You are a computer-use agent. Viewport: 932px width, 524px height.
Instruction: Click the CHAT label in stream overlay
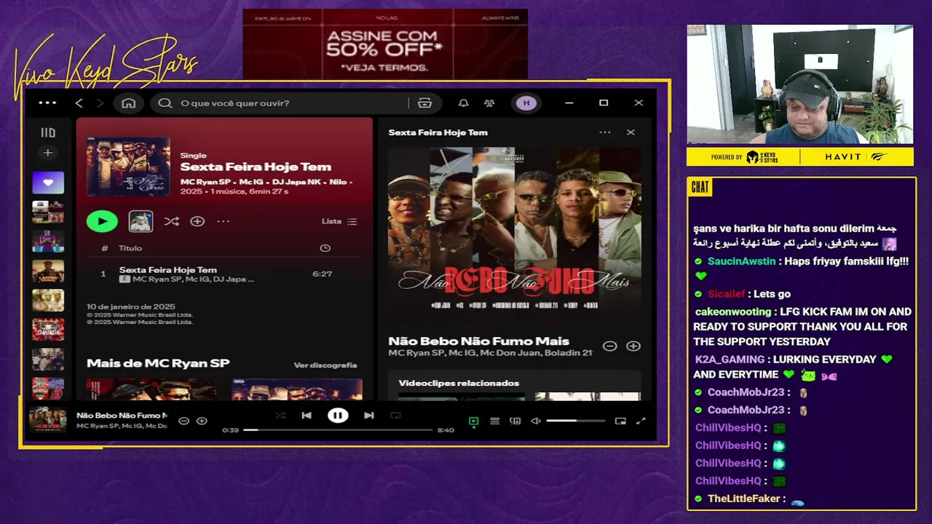700,187
